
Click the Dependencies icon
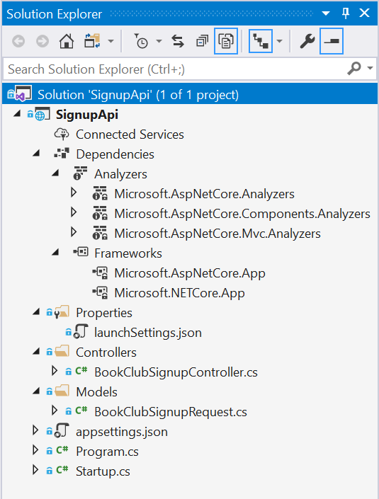(62, 154)
